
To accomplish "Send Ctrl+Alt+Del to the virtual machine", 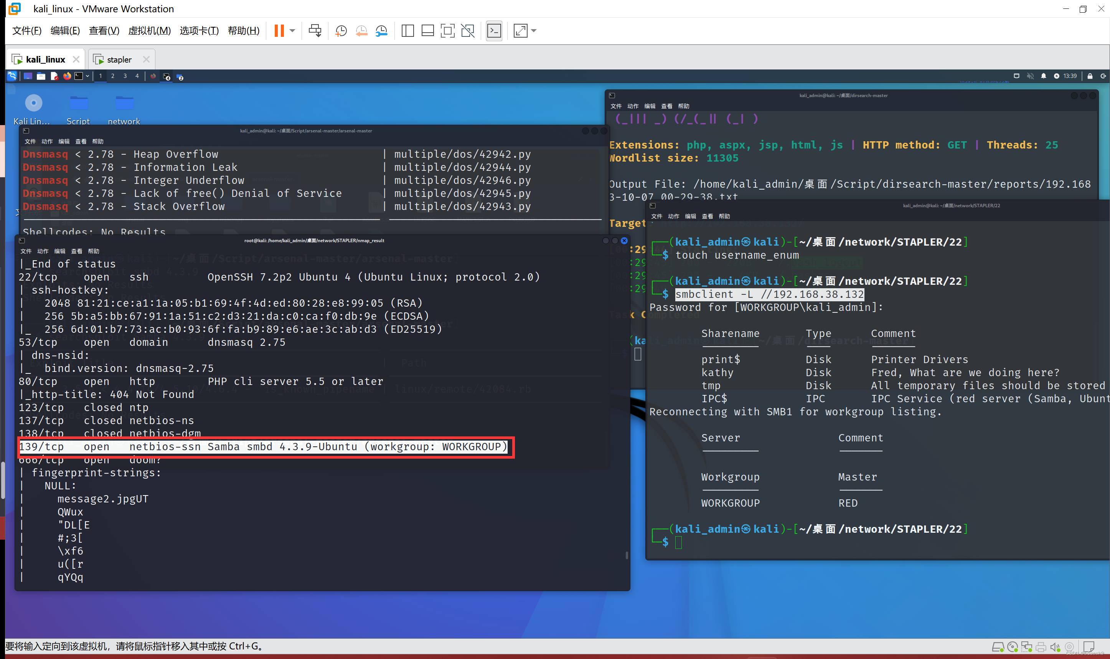I will 315,30.
